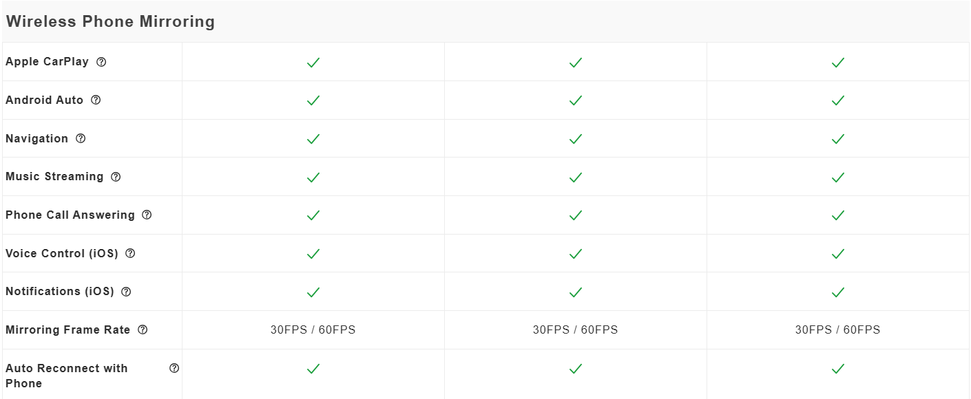The width and height of the screenshot is (971, 399).
Task: Click first column Apple CarPlay checkmark
Action: tap(313, 63)
